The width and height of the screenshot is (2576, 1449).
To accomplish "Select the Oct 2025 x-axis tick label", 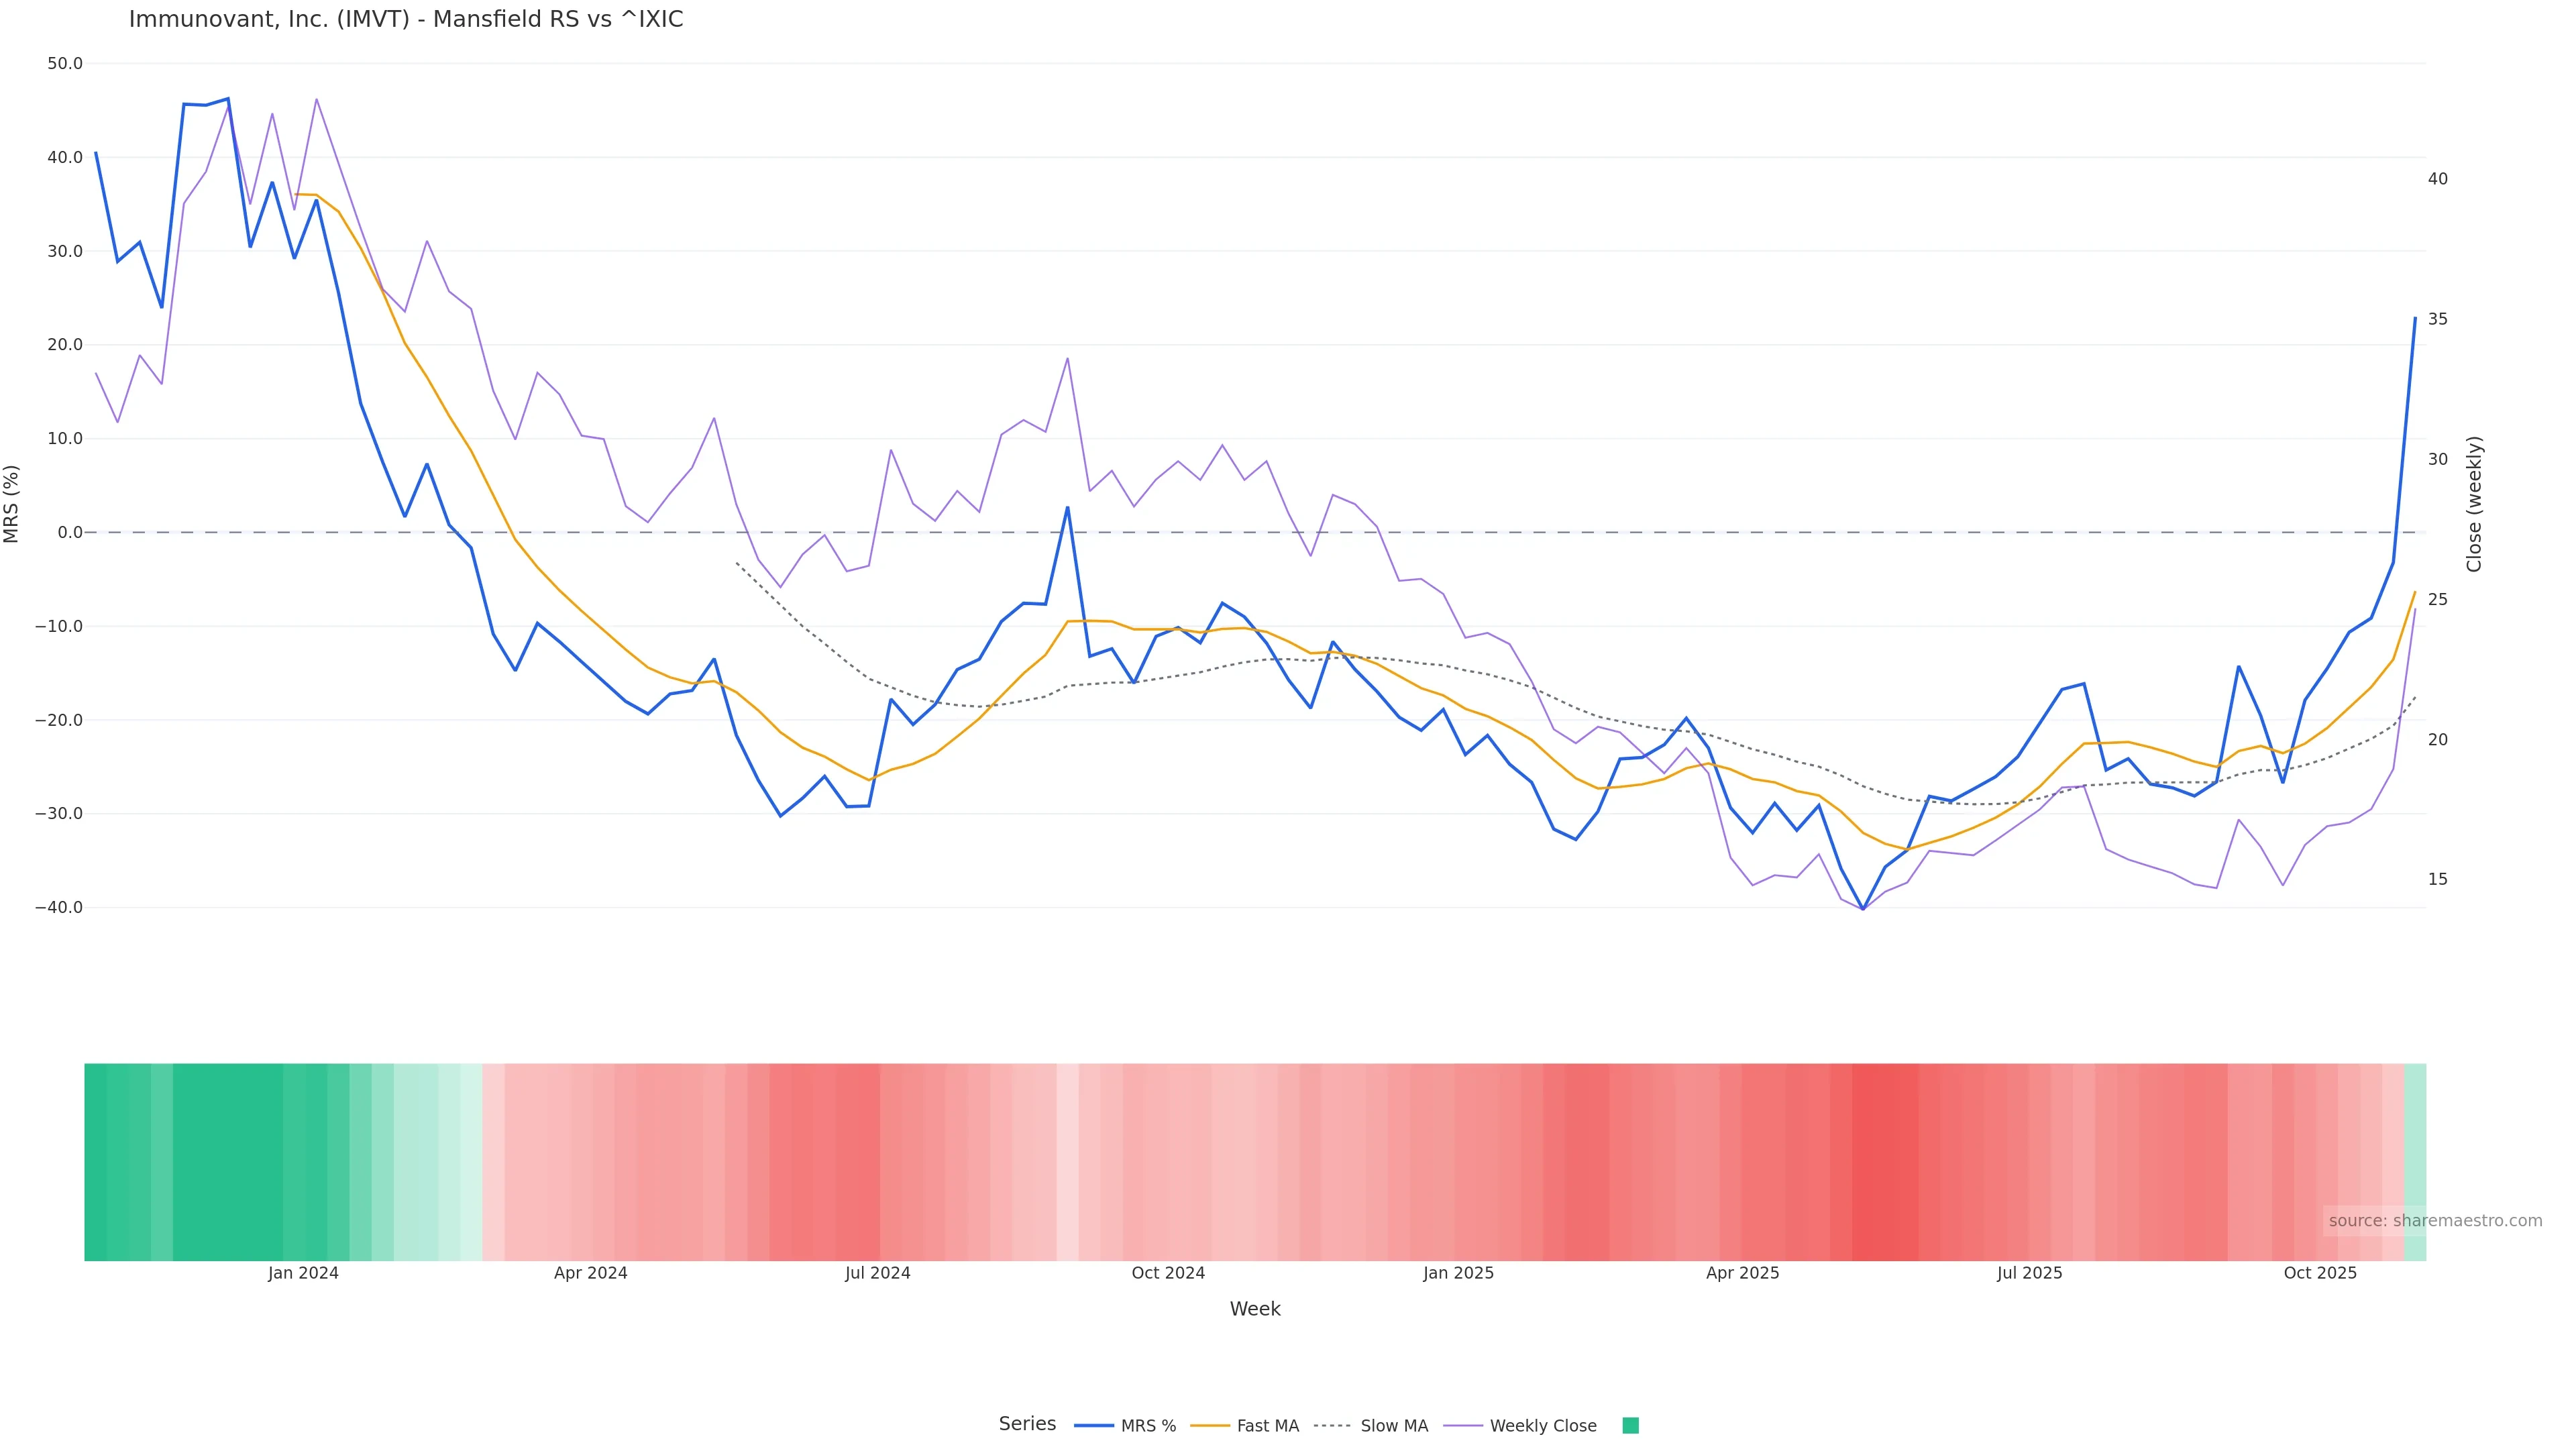I will tap(2320, 1273).
